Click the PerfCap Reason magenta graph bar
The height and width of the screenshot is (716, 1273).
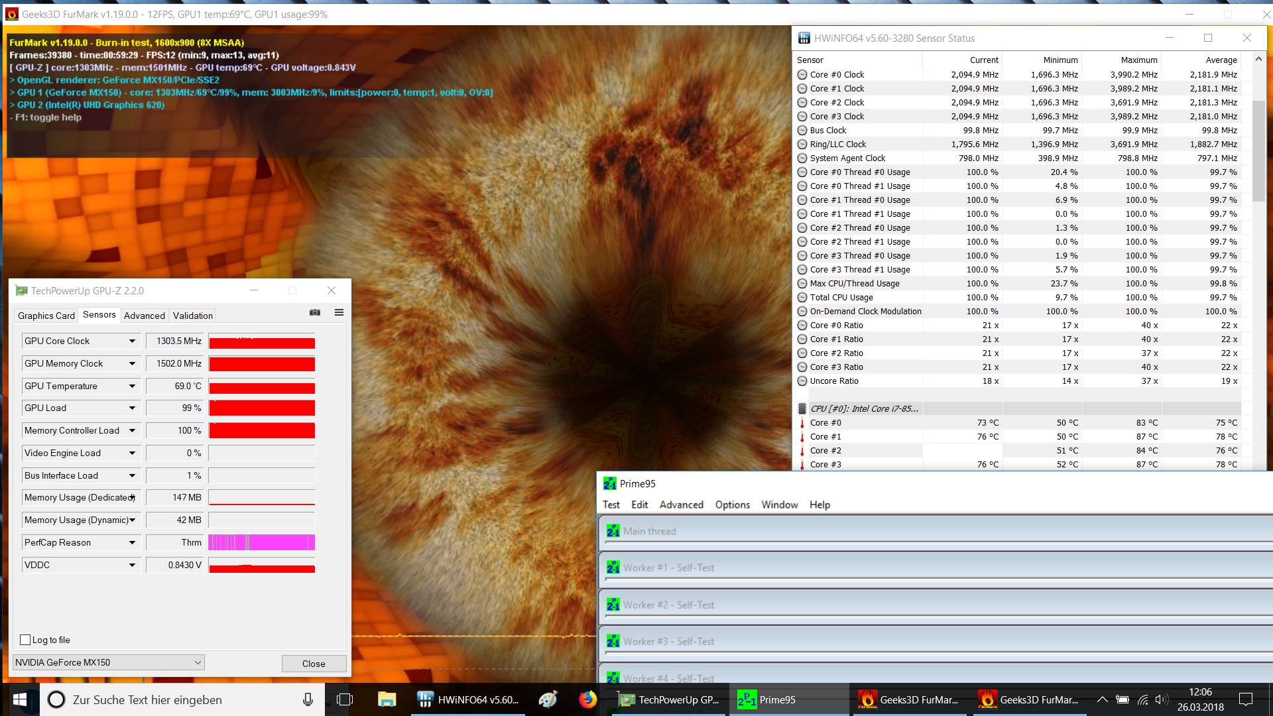click(x=262, y=542)
